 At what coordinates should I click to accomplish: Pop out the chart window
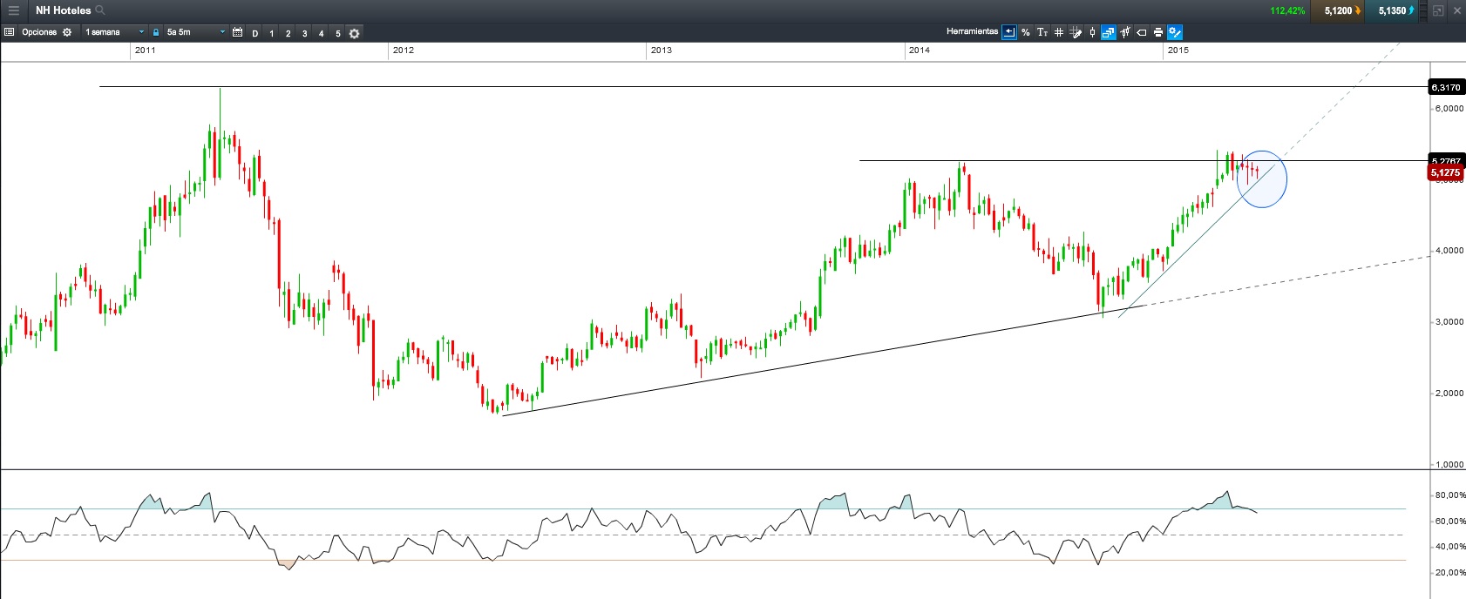point(1438,10)
